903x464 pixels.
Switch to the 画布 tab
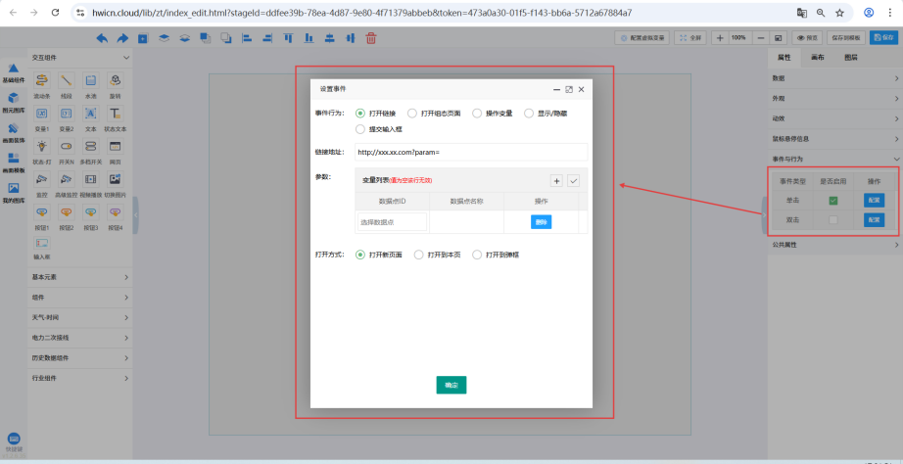[x=818, y=58]
